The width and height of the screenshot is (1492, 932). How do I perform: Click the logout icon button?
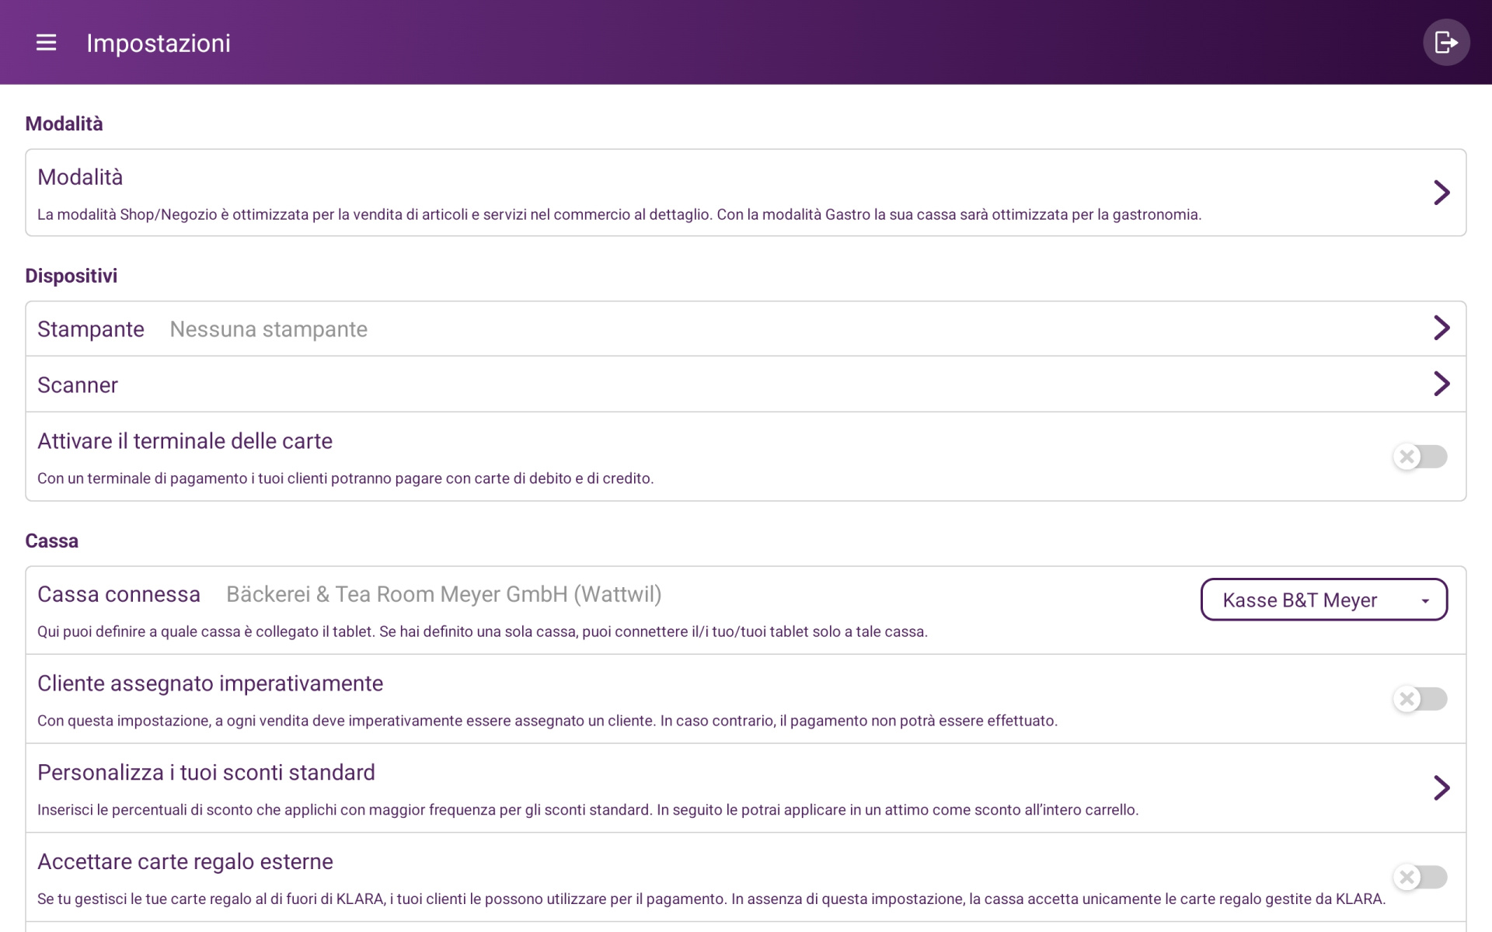[x=1445, y=42]
